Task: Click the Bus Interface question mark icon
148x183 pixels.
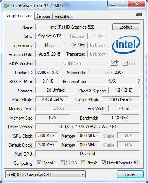Action: click(x=139, y=81)
